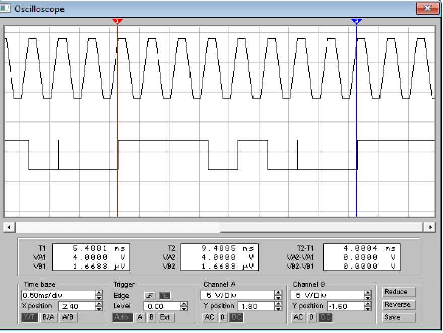This screenshot has width=443, height=333.
Task: Select the rising edge trigger icon
Action: point(150,296)
